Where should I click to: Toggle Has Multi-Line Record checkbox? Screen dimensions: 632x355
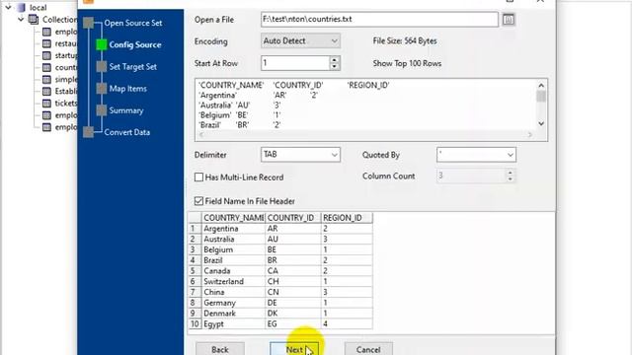click(x=198, y=177)
